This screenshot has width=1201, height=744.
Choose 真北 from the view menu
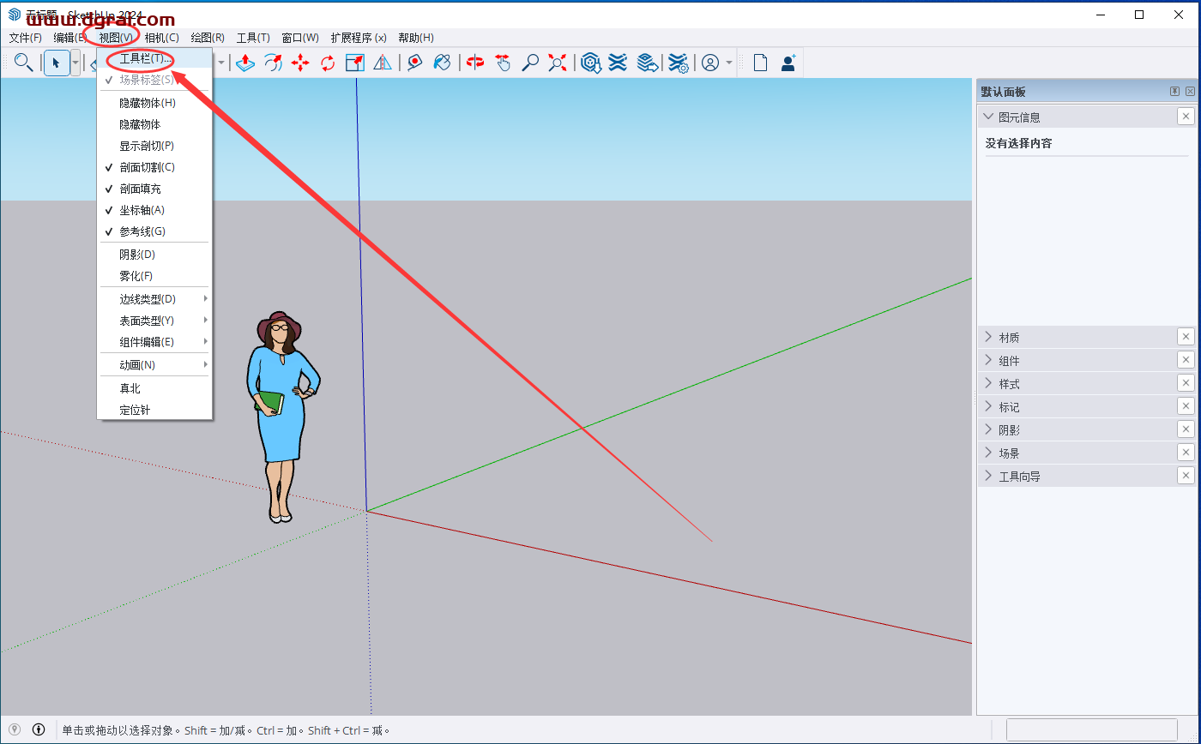tap(154, 388)
